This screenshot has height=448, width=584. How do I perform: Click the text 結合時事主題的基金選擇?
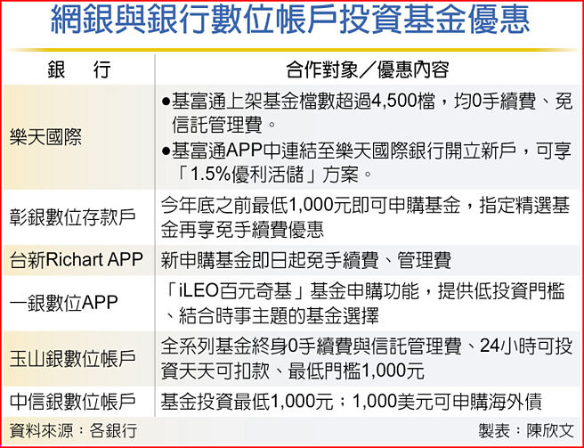tap(279, 316)
